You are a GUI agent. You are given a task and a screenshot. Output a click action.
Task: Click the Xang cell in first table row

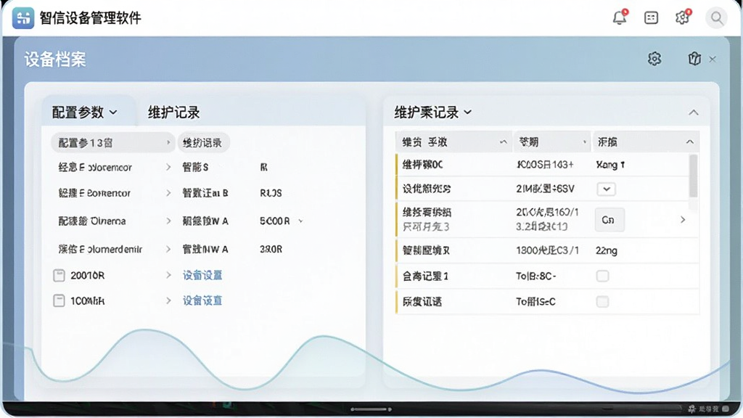(610, 165)
